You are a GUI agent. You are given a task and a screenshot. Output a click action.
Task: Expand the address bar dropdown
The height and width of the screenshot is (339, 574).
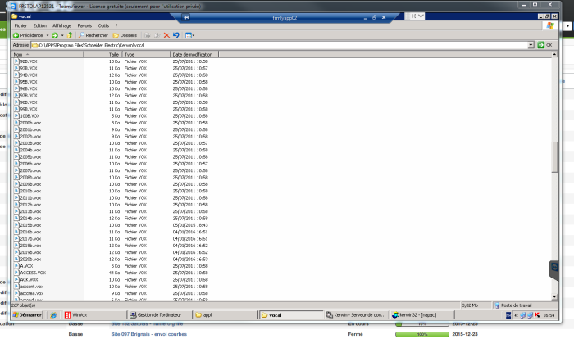[x=531, y=45]
